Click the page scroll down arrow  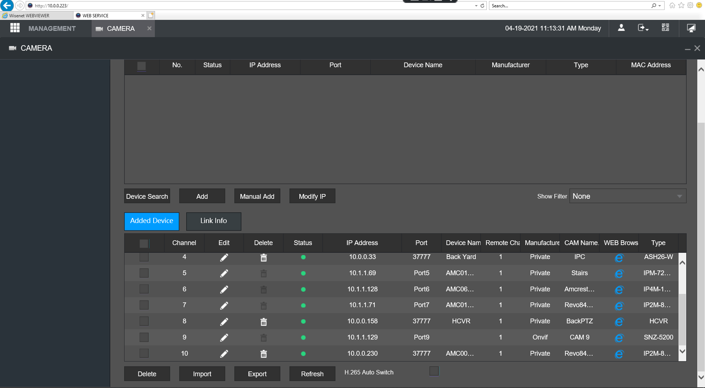pyautogui.click(x=701, y=377)
